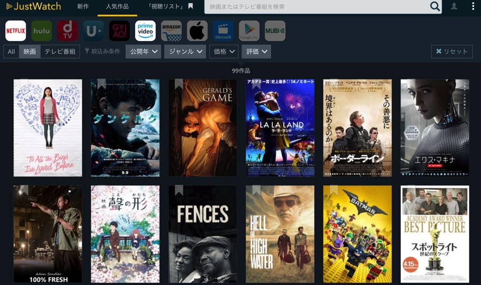This screenshot has width=481, height=285.
Task: Open the エクス・マキナ Ex Machina poster
Action: [435, 128]
